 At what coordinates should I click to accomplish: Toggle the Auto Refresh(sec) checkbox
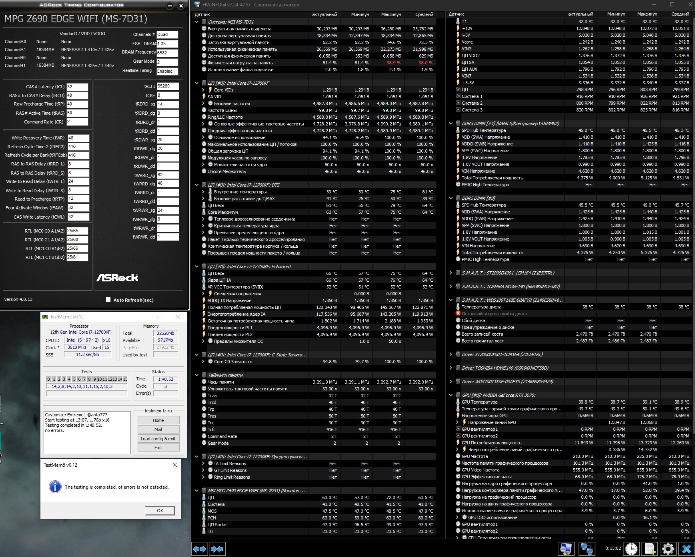click(x=108, y=300)
